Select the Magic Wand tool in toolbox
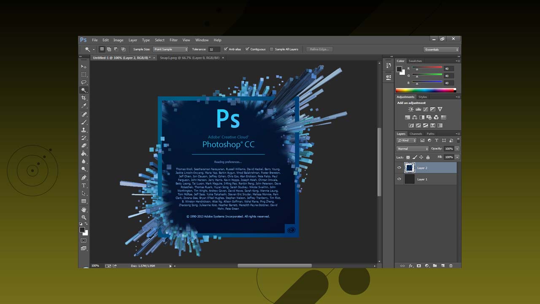The image size is (540, 304). click(x=84, y=90)
